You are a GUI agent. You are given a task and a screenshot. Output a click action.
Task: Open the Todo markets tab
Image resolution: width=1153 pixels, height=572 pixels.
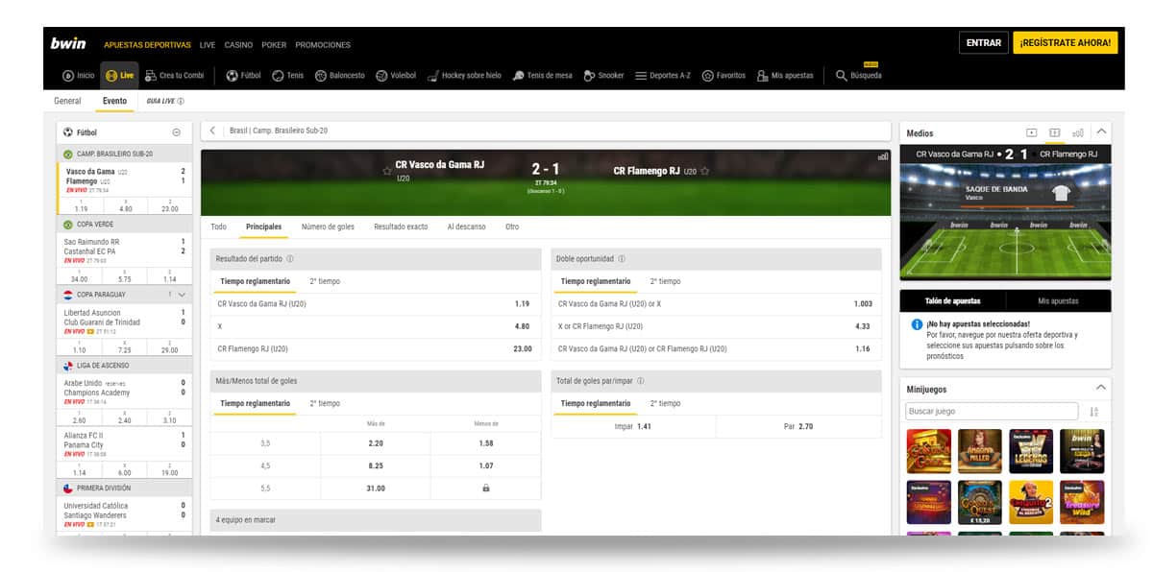pyautogui.click(x=219, y=226)
